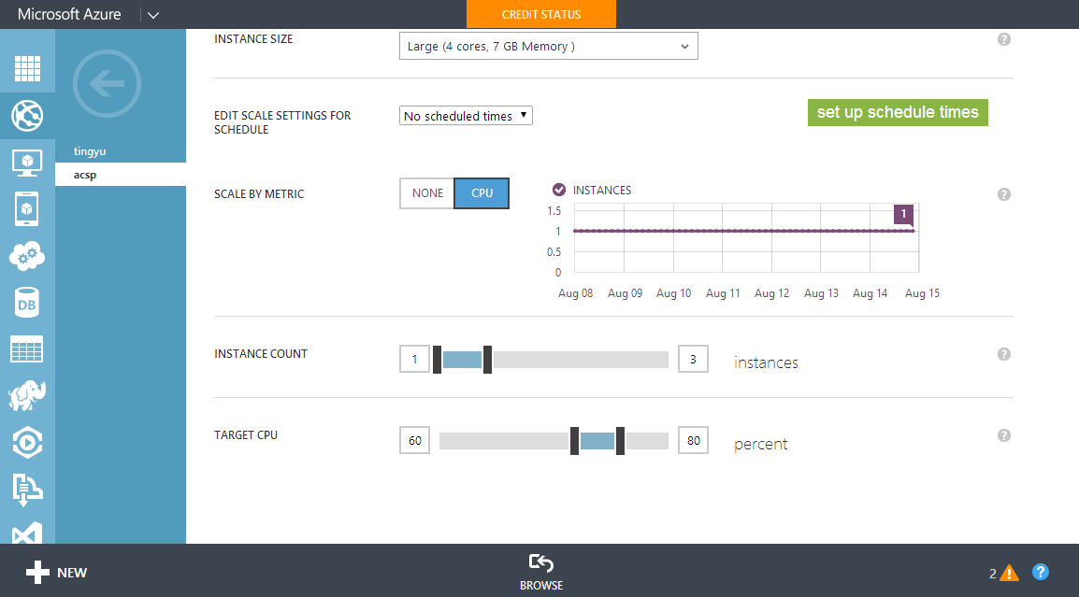Click the help icon beside Instance Size
The width and height of the screenshot is (1079, 597).
point(1004,39)
